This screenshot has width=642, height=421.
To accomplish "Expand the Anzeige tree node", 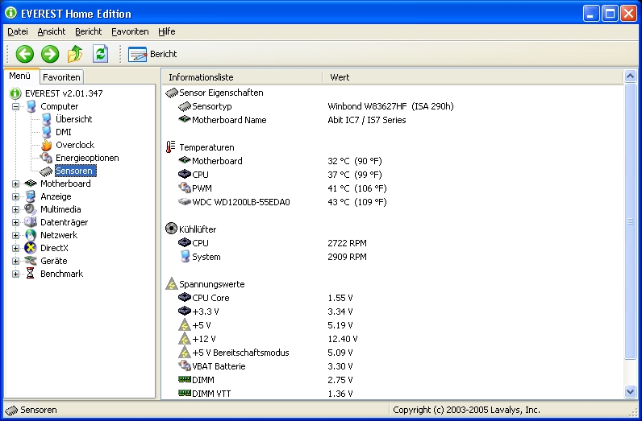I will click(15, 196).
